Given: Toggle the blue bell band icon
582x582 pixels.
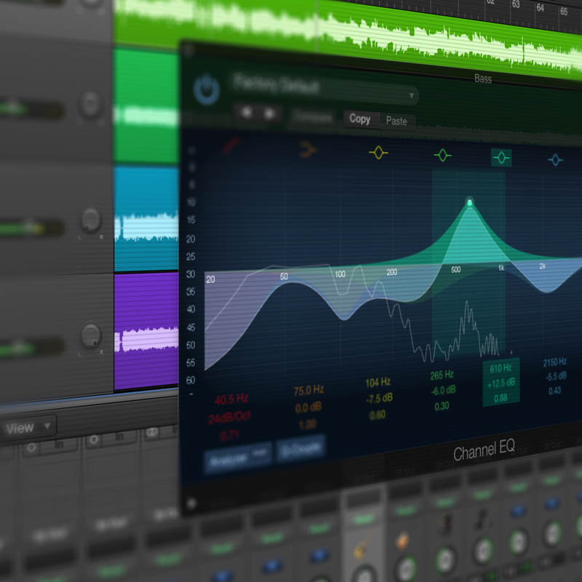Looking at the screenshot, I should point(555,159).
